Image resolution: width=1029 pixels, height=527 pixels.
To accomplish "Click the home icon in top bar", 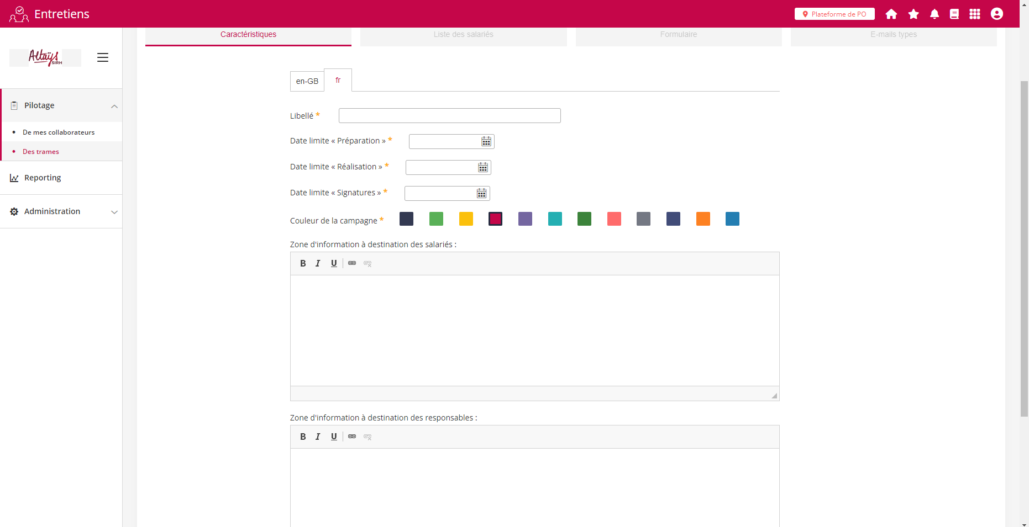I will [x=891, y=14].
